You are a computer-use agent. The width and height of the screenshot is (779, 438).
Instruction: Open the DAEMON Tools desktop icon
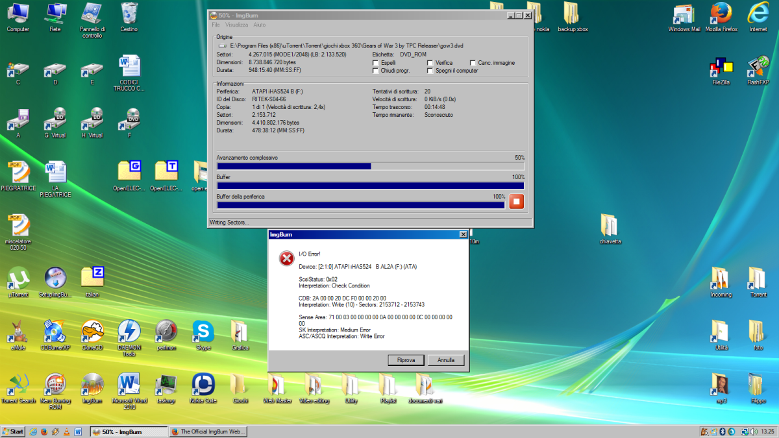point(129,332)
